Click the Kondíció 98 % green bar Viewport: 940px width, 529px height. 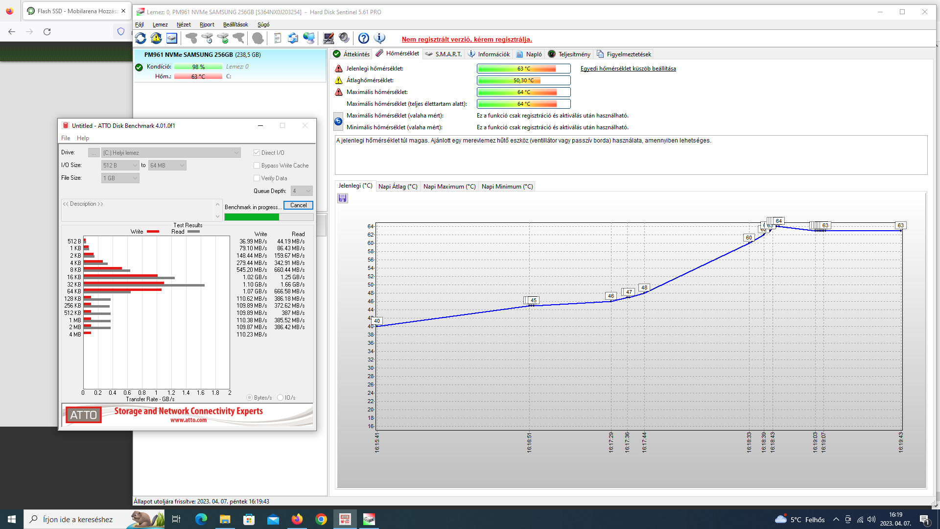(x=198, y=67)
